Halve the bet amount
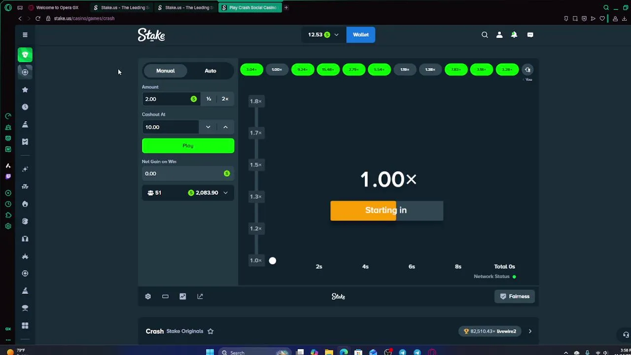Screen dimensions: 631x355 [209, 99]
